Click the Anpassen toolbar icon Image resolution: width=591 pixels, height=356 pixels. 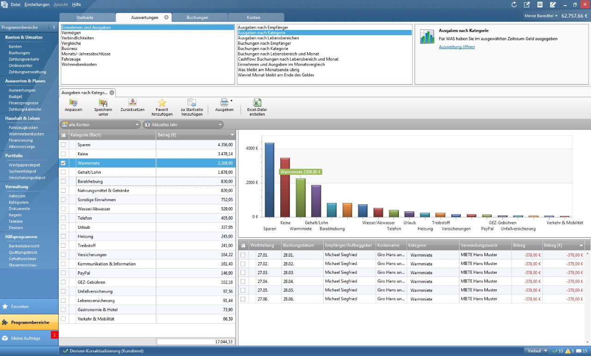[73, 103]
